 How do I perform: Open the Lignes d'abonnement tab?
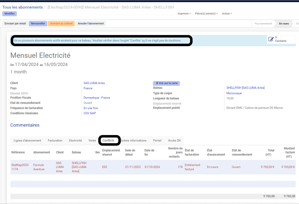click(x=27, y=141)
